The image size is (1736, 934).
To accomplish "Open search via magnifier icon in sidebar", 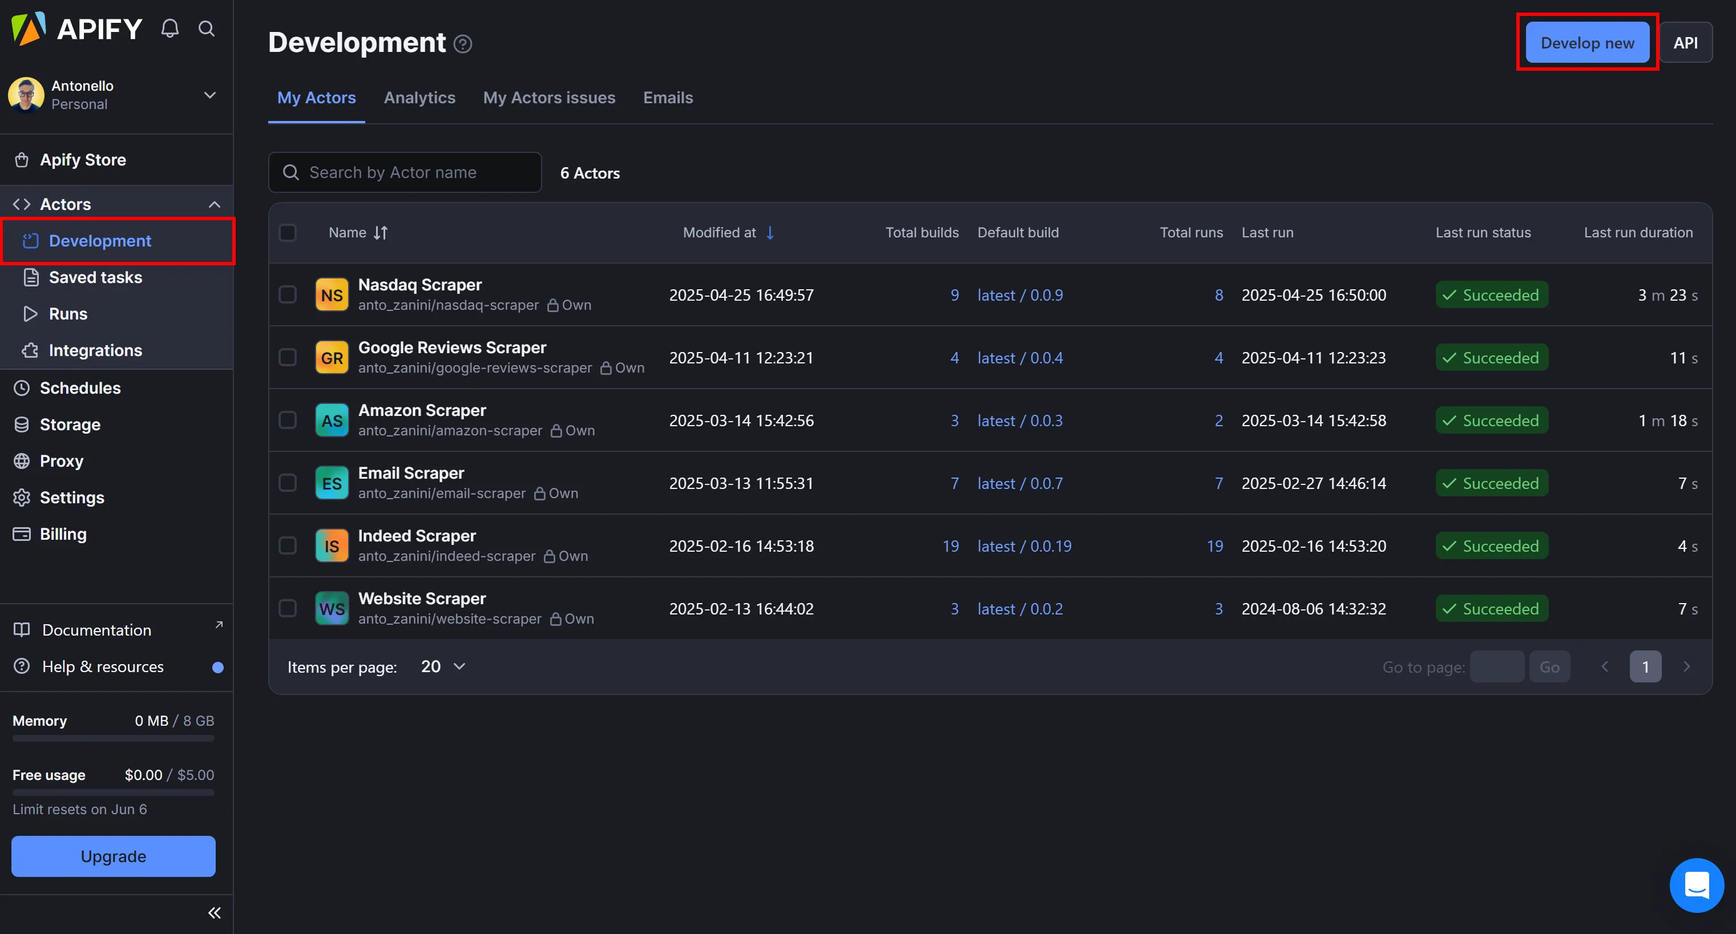I will click(x=206, y=29).
